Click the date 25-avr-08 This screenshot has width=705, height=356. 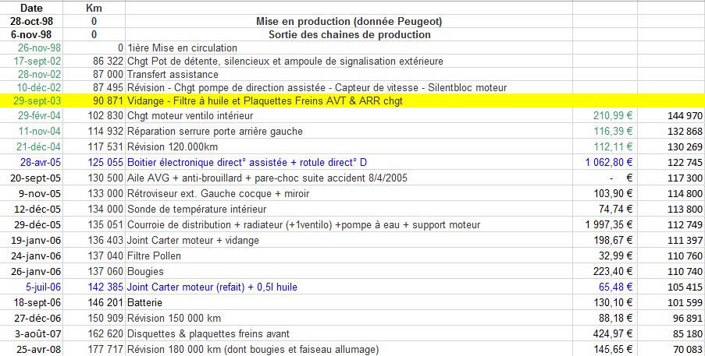39,349
